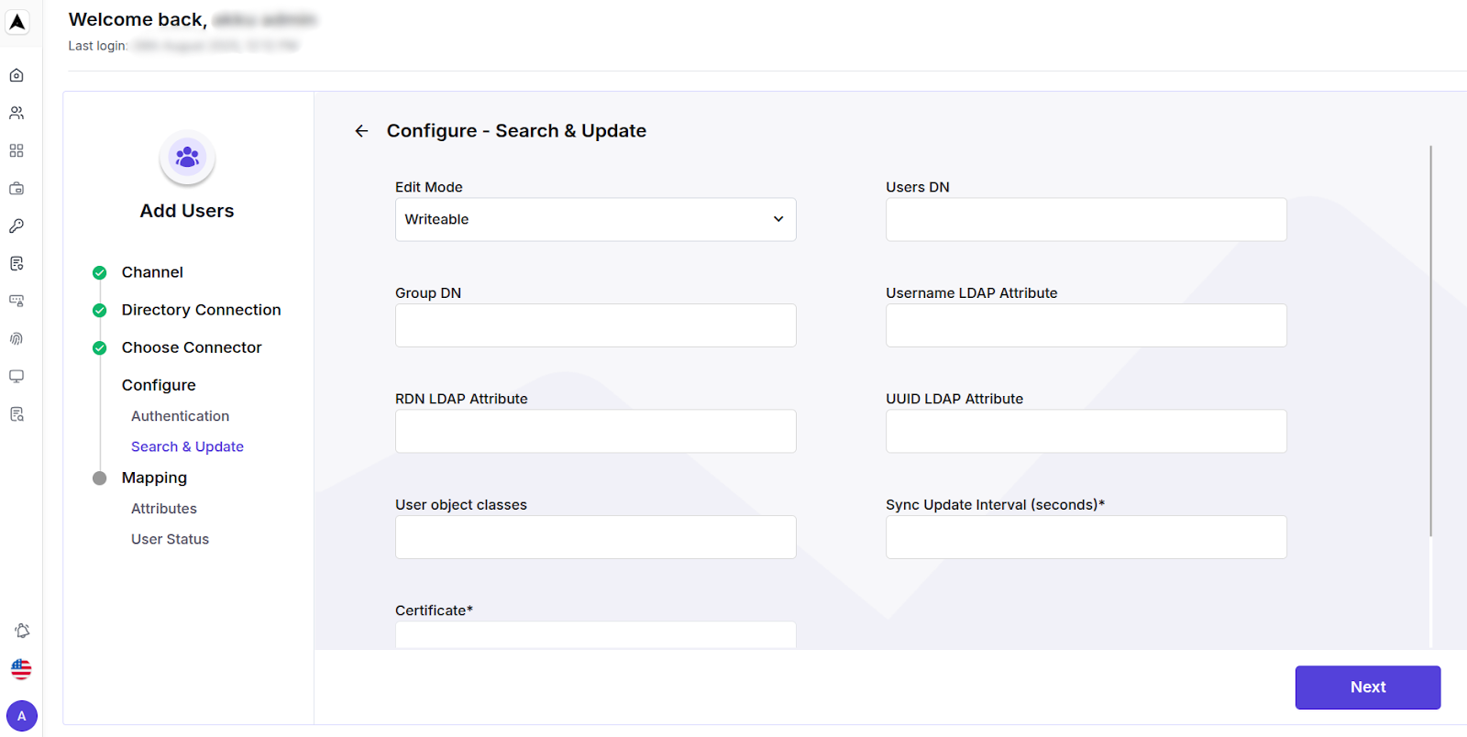Open the users icon in sidebar
Image resolution: width=1467 pixels, height=737 pixels.
(x=17, y=113)
